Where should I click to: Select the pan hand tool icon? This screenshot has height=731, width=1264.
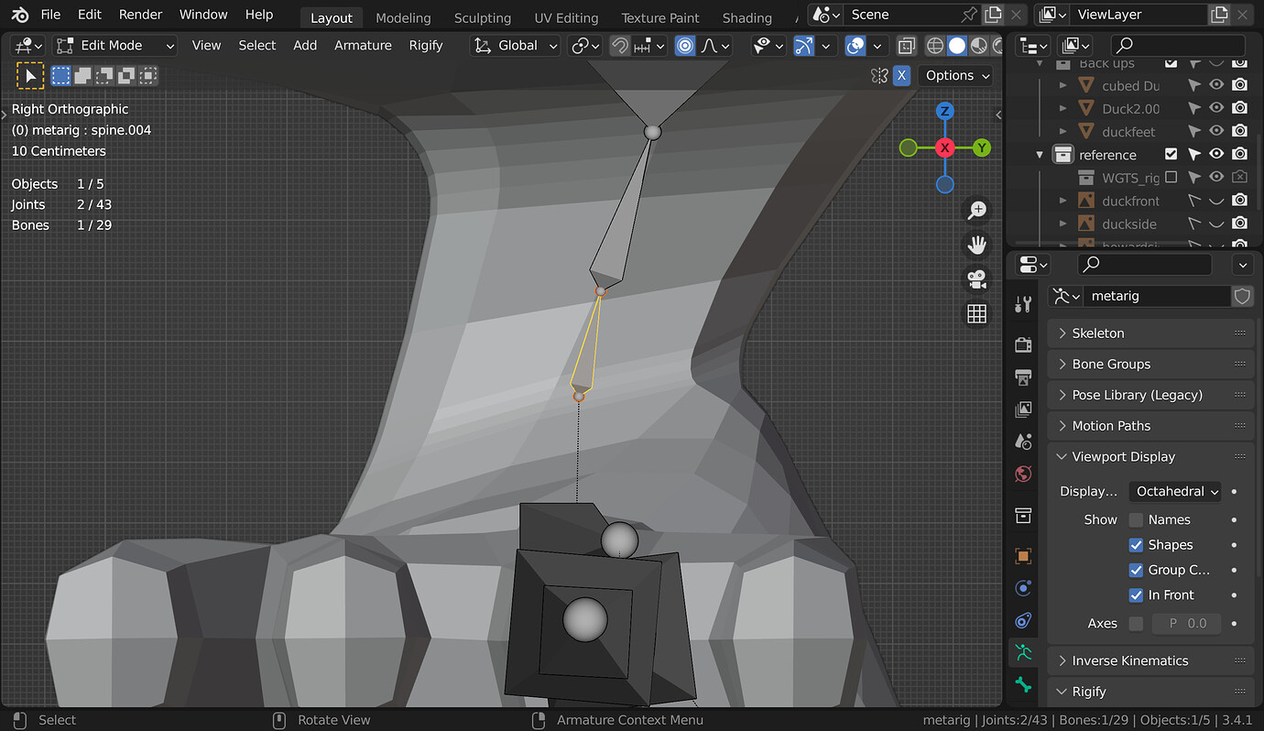coord(977,245)
